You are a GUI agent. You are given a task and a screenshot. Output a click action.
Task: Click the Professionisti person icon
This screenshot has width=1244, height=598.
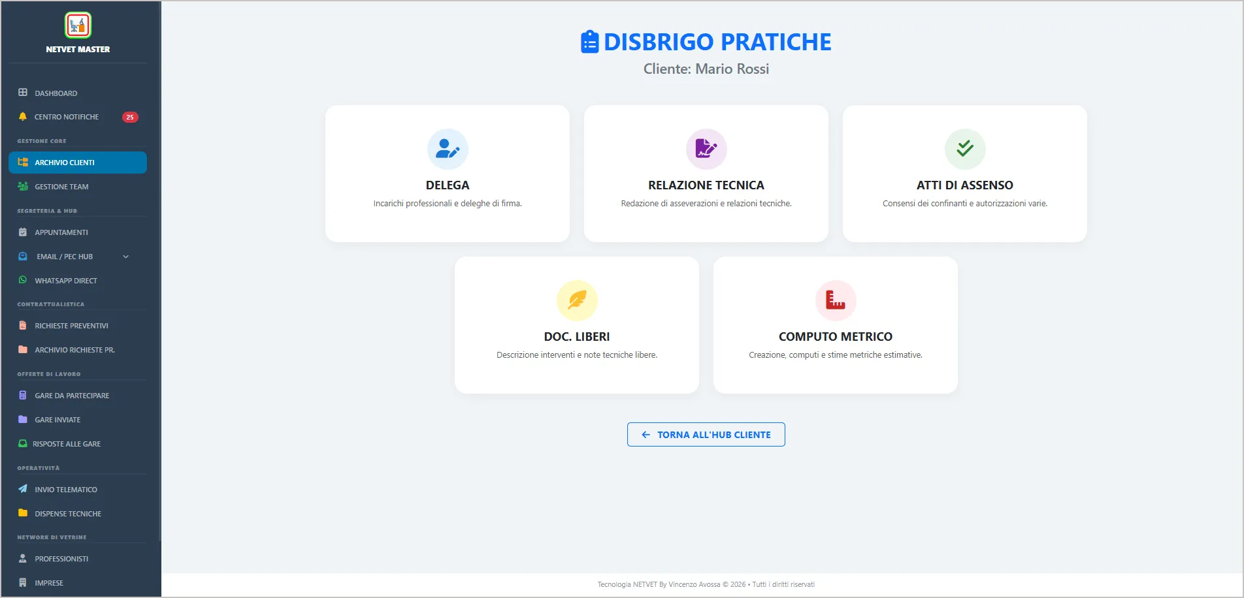click(23, 558)
